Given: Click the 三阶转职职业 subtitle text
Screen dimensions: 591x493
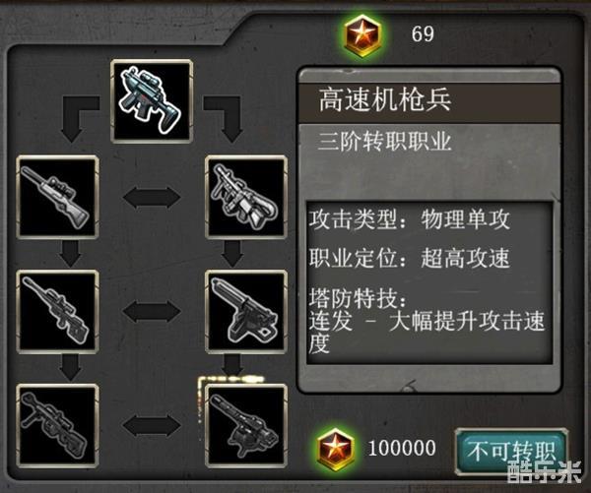Looking at the screenshot, I should click(384, 142).
